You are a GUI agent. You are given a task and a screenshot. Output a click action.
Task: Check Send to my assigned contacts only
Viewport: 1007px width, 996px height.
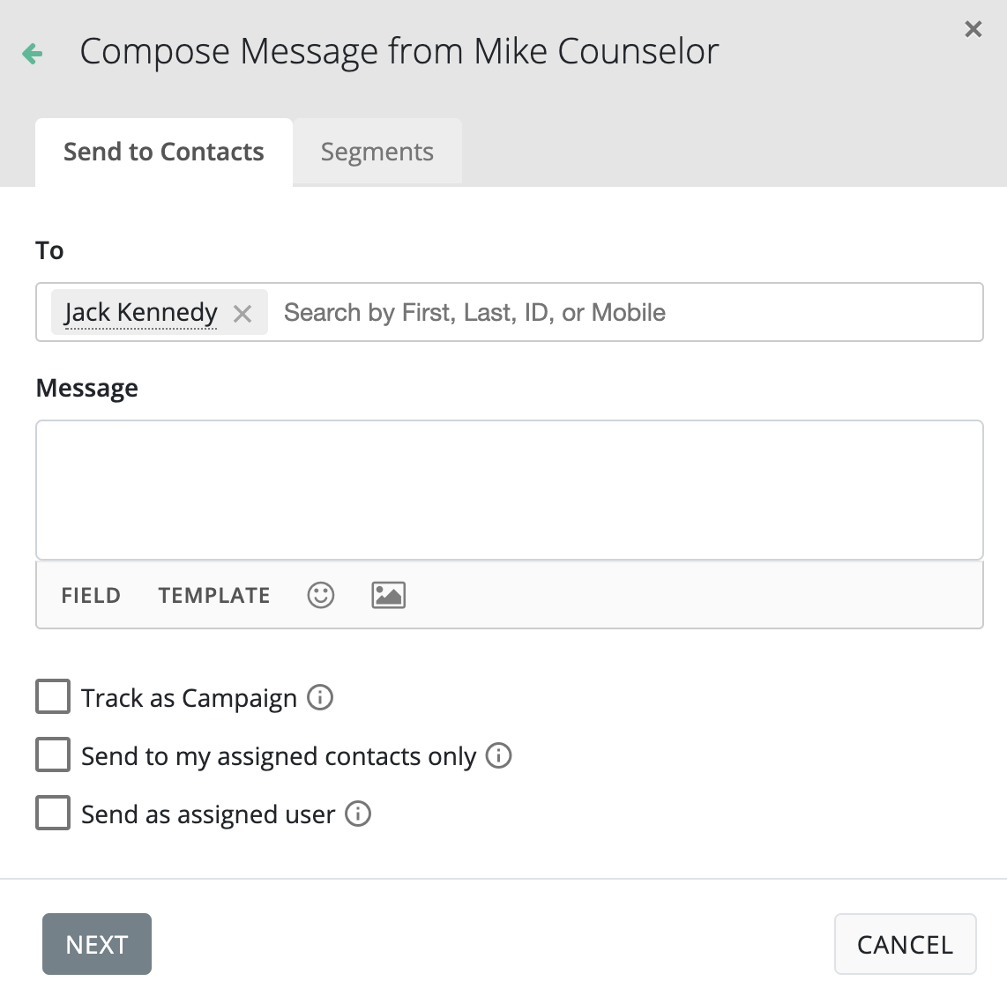coord(53,755)
